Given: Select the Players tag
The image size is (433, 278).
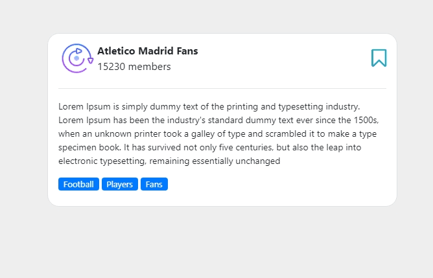Looking at the screenshot, I should click(x=119, y=185).
